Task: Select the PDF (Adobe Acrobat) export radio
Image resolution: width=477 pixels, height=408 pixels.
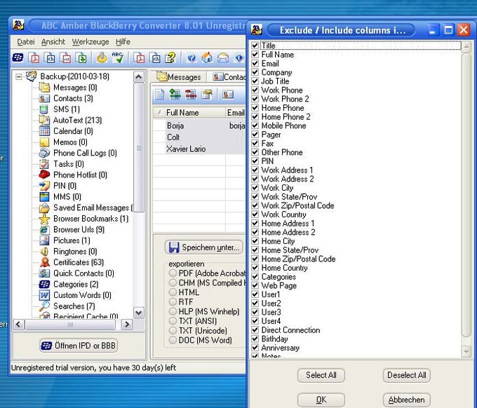Action: click(x=173, y=273)
